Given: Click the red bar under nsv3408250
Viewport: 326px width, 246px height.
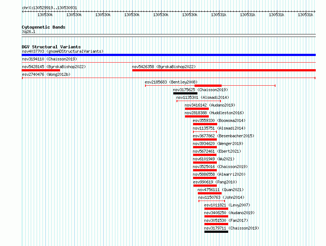Looking at the screenshot, I should tap(216, 216).
